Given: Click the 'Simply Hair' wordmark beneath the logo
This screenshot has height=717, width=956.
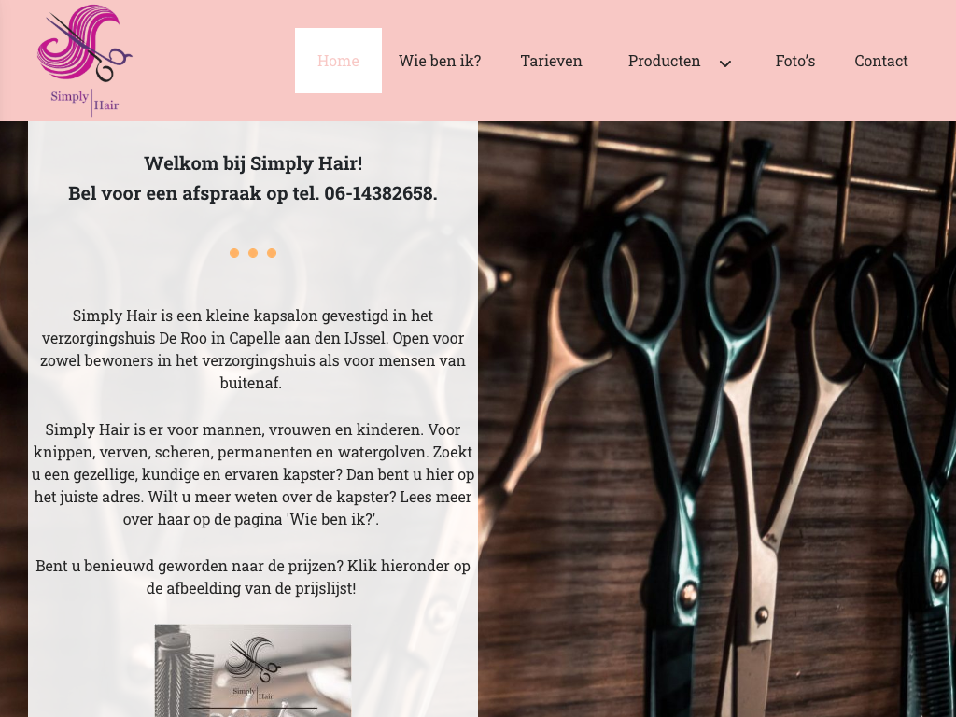Looking at the screenshot, I should tap(85, 102).
